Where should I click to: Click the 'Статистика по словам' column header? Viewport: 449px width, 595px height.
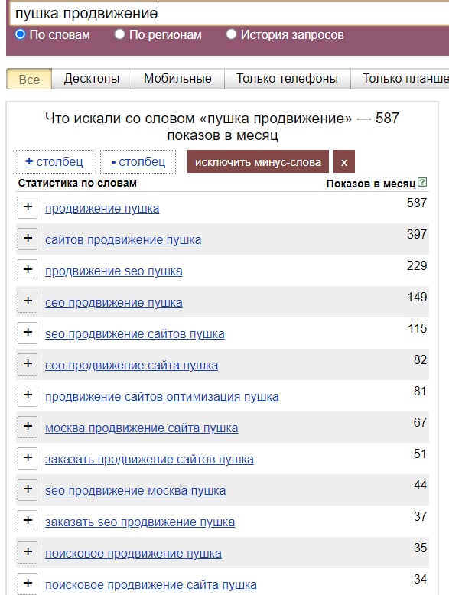pyautogui.click(x=77, y=184)
